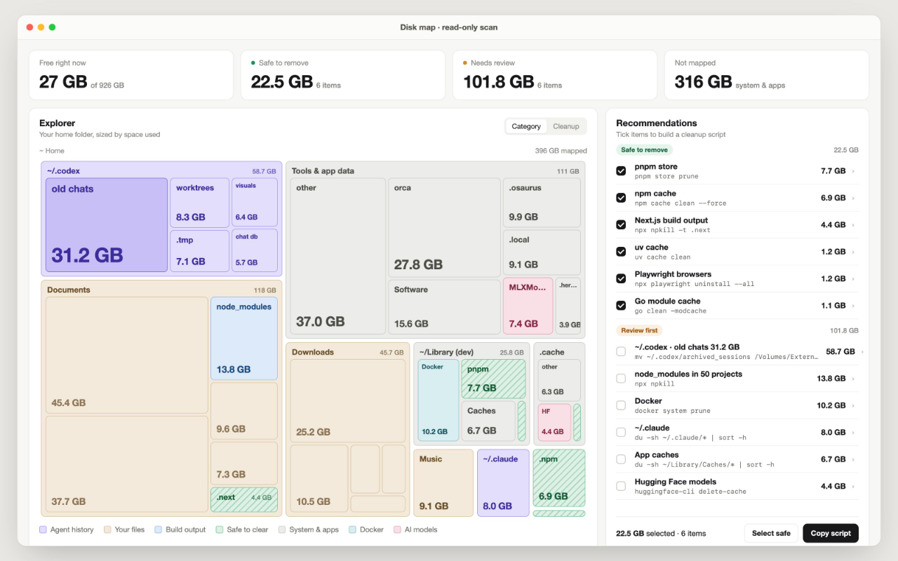Select the worktrees 8.3 GB tile
This screenshot has width=898, height=561.
200,202
